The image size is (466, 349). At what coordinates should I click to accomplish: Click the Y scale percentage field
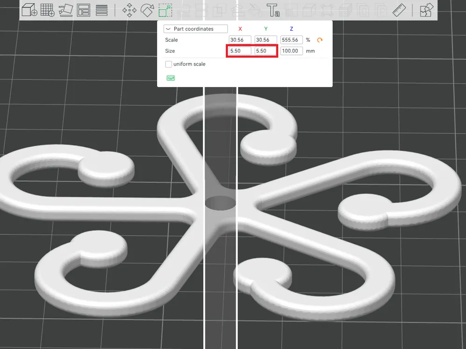[x=265, y=40]
